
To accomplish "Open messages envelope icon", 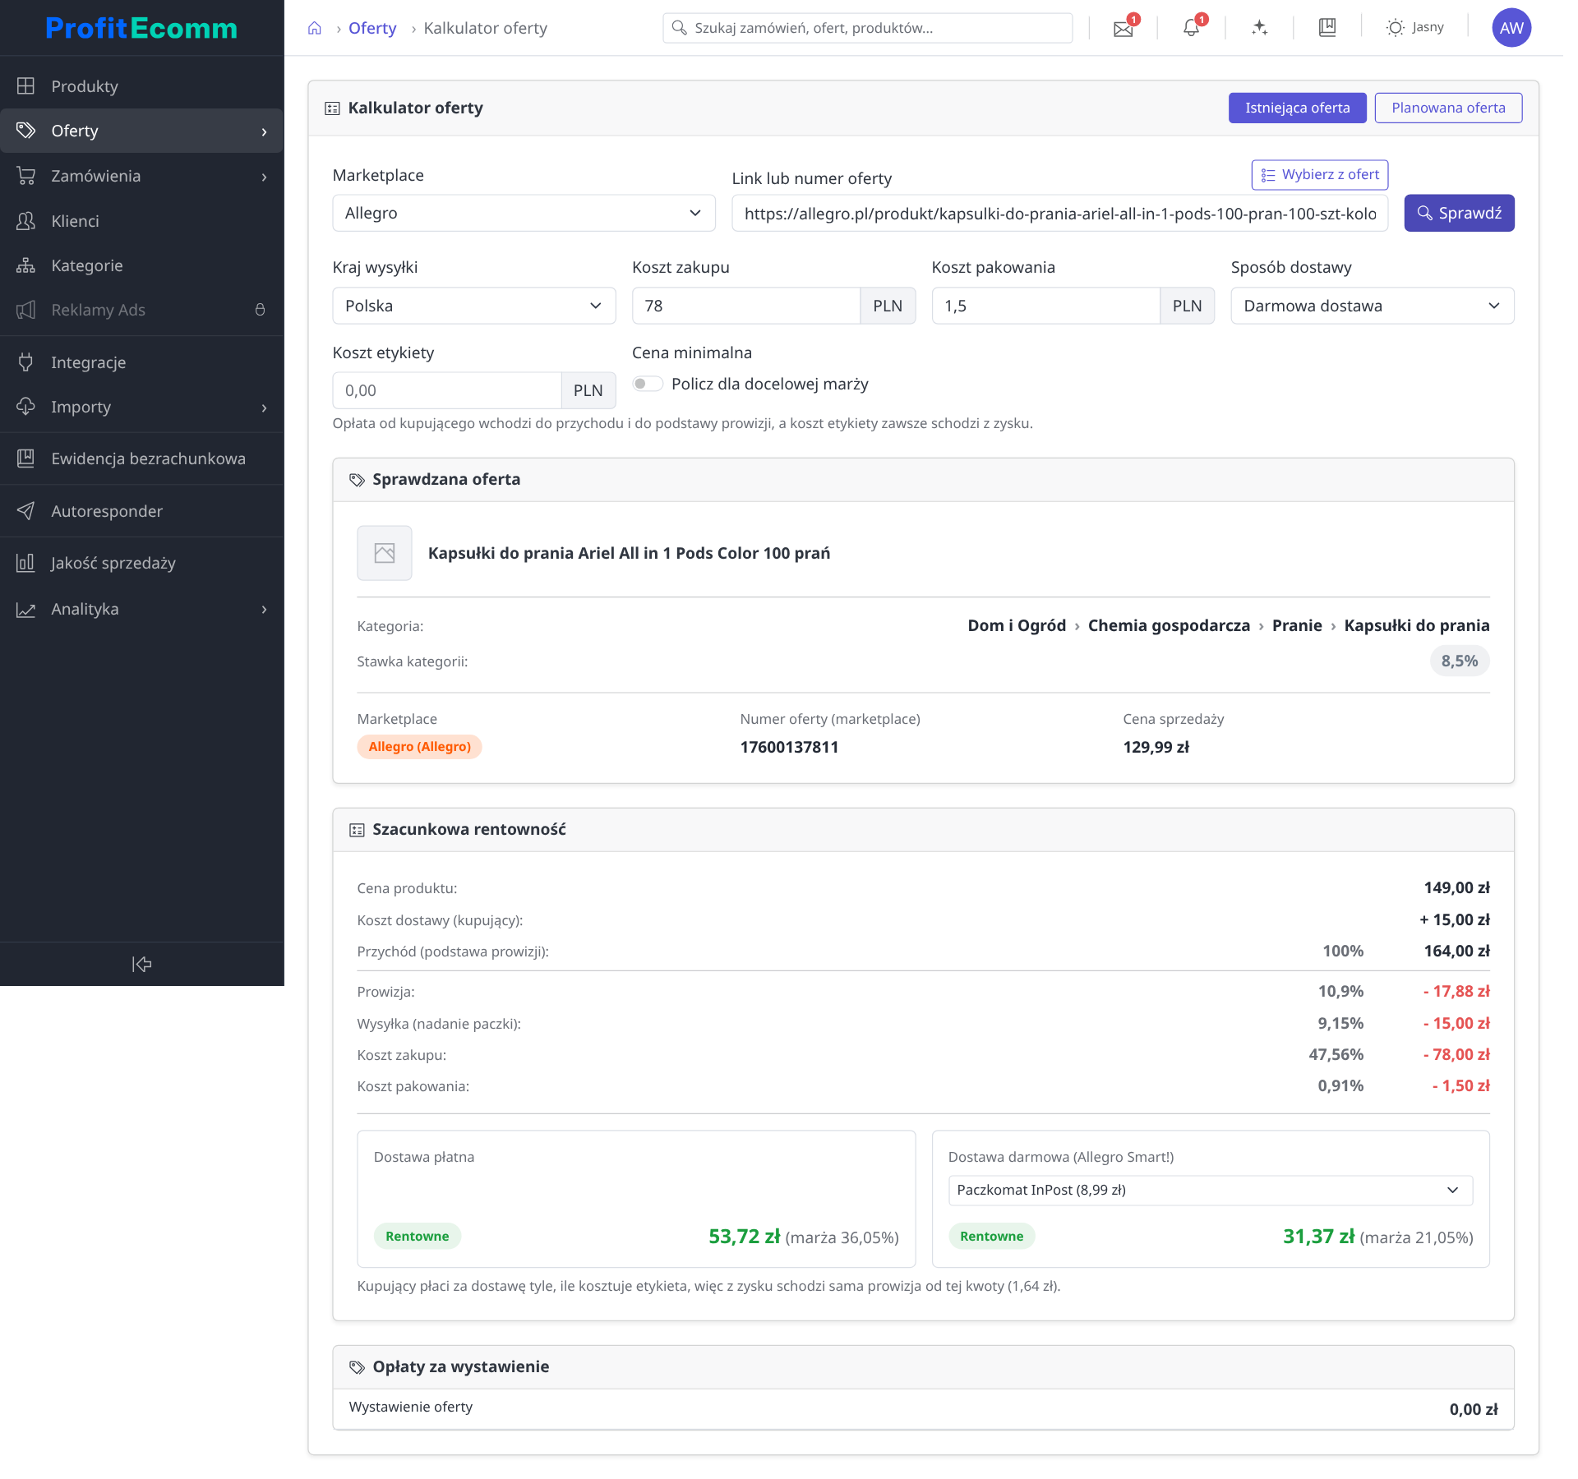I will [x=1124, y=29].
